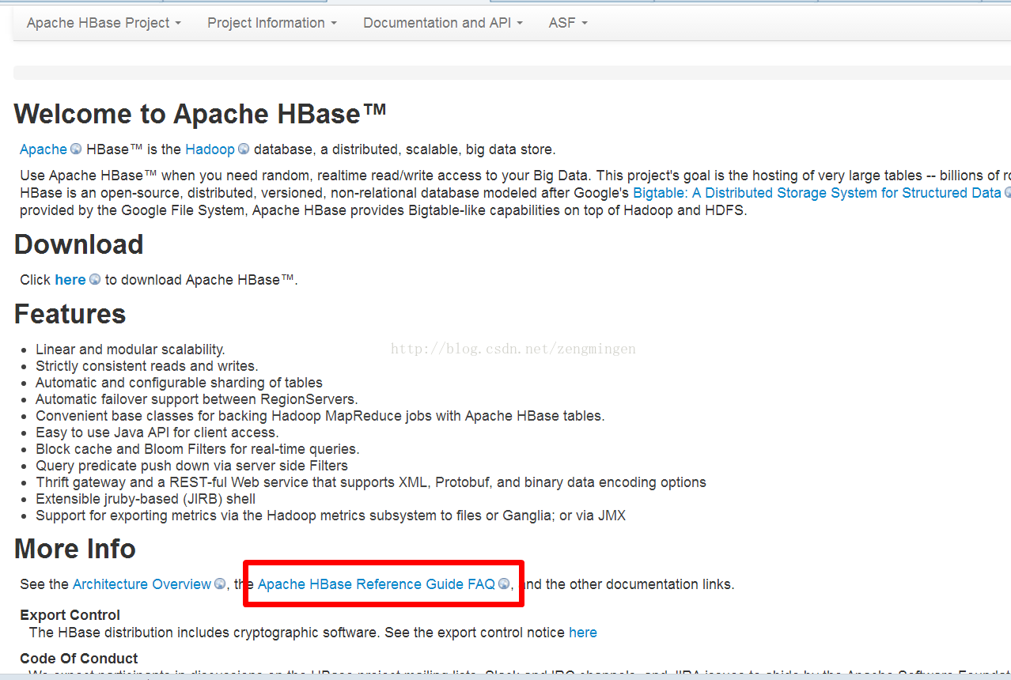The width and height of the screenshot is (1011, 680).
Task: Click the Download heading
Action: (79, 244)
